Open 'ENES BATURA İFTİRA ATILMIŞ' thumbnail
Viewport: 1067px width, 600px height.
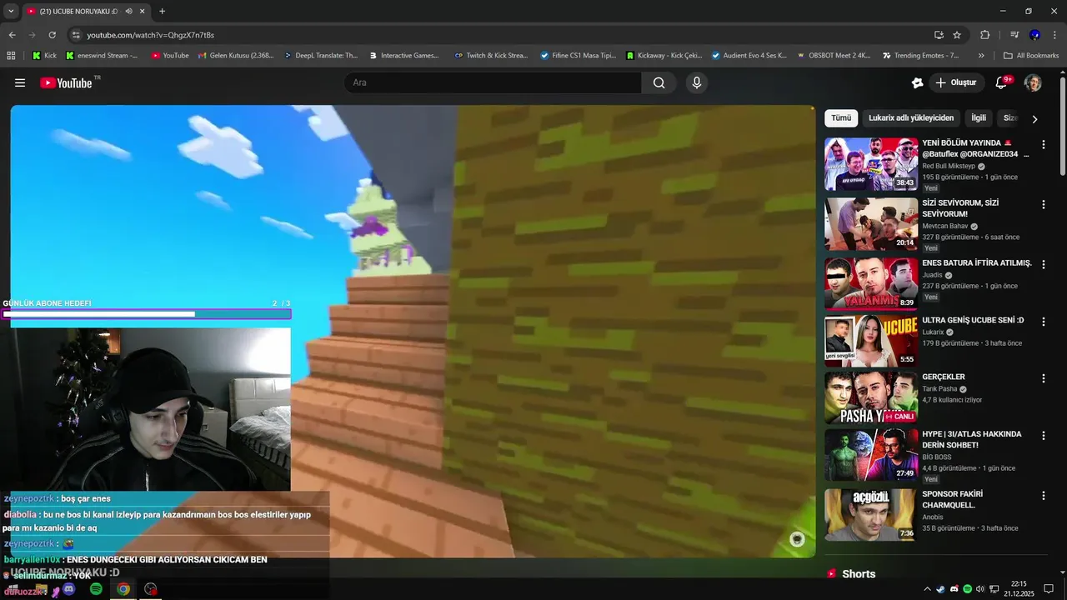click(x=871, y=284)
